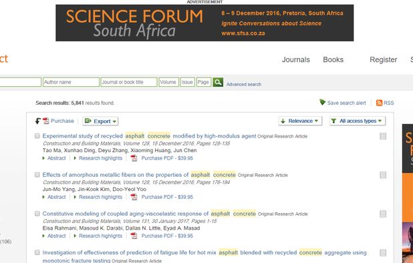Open Effects of amorphous metallic fibers title
413x263 pixels.
139,175
